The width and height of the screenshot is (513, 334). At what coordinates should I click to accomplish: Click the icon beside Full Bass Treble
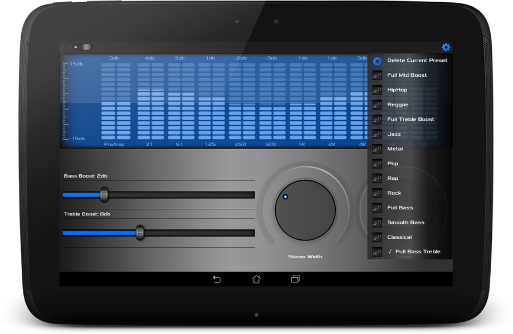[377, 252]
